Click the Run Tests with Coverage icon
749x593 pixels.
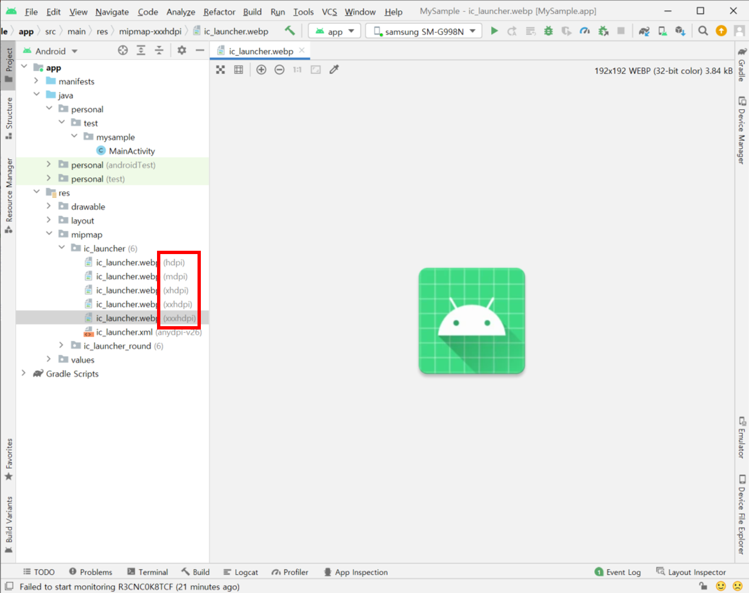(x=566, y=31)
